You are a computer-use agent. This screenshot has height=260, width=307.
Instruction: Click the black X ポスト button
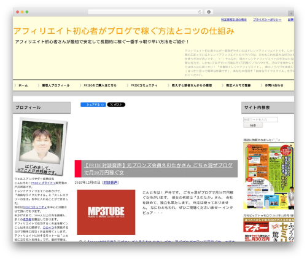point(116,104)
